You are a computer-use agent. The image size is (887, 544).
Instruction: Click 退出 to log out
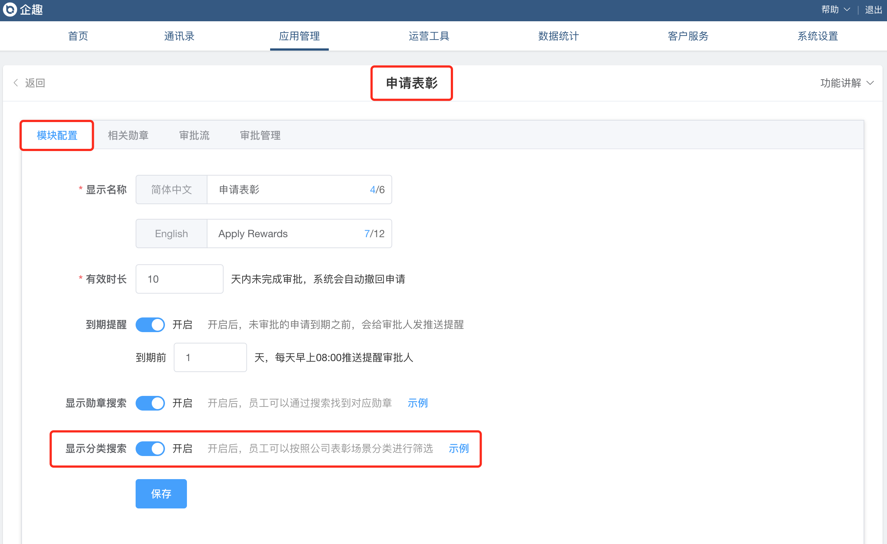[x=873, y=10]
